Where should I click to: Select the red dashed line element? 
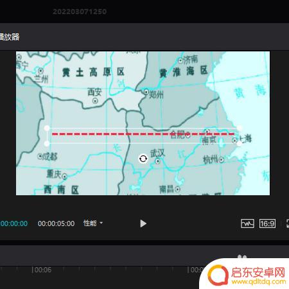click(x=143, y=134)
